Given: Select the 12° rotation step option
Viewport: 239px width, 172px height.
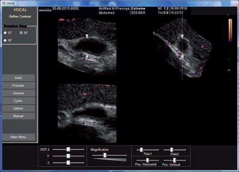Looking at the screenshot, I should point(5,33).
